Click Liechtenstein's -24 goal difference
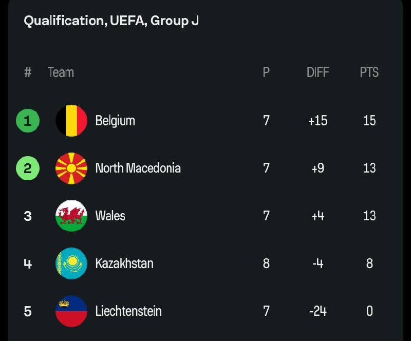This screenshot has height=341, width=411. (x=317, y=311)
